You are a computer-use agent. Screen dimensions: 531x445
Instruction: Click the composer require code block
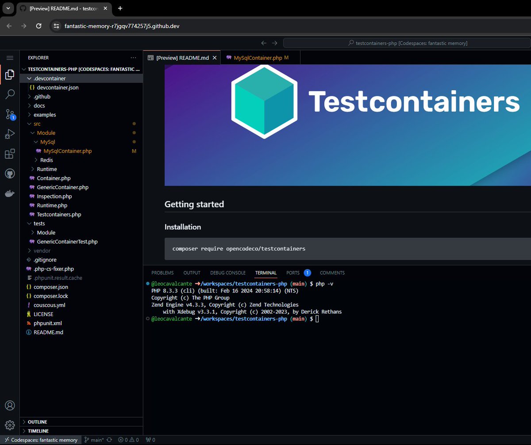(x=347, y=249)
